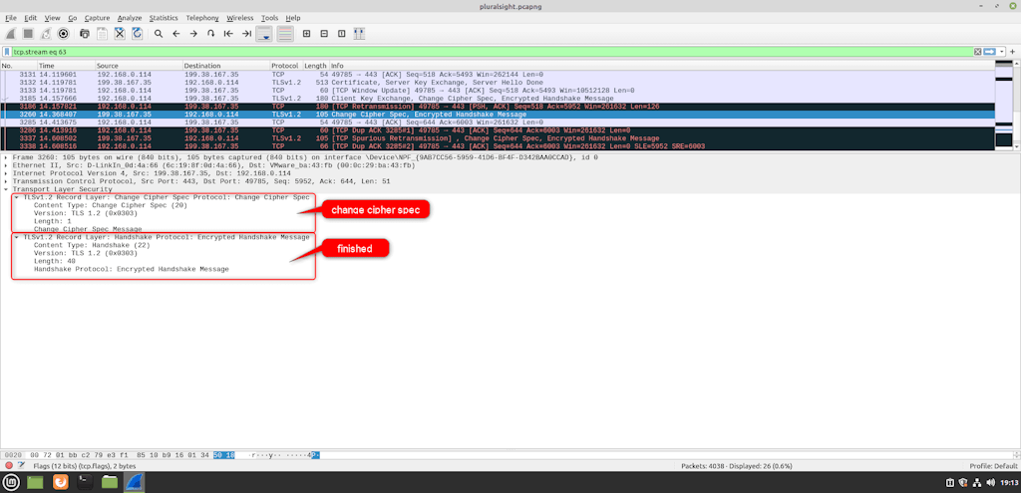The image size is (1021, 493).
Task: Jump to the first packet
Action: tap(228, 33)
